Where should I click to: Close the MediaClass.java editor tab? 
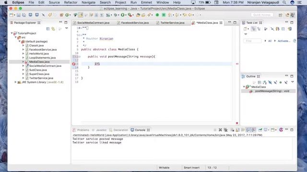point(221,23)
